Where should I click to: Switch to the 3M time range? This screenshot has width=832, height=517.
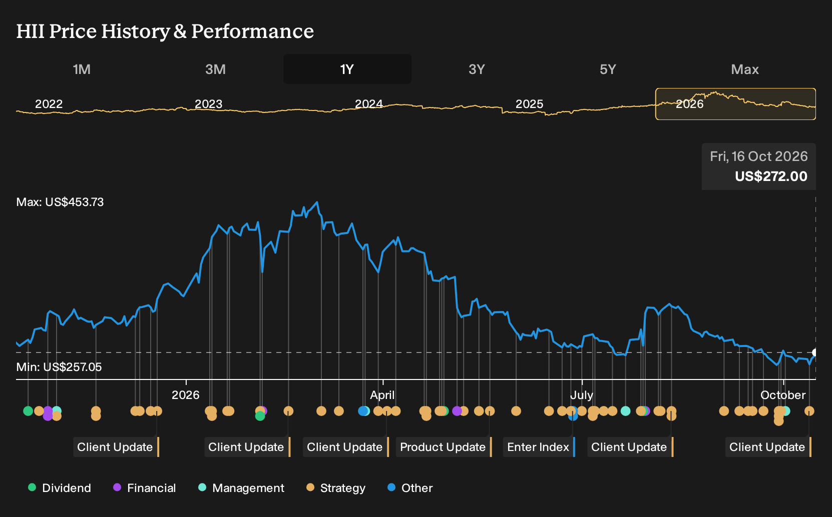pos(215,69)
